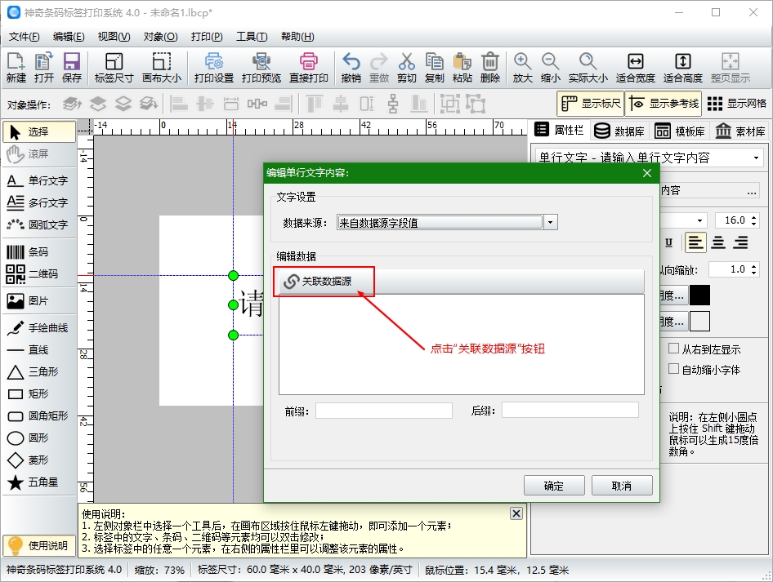This screenshot has height=582, width=773.
Task: Select the QR code (二维码) tool
Action: [x=38, y=274]
